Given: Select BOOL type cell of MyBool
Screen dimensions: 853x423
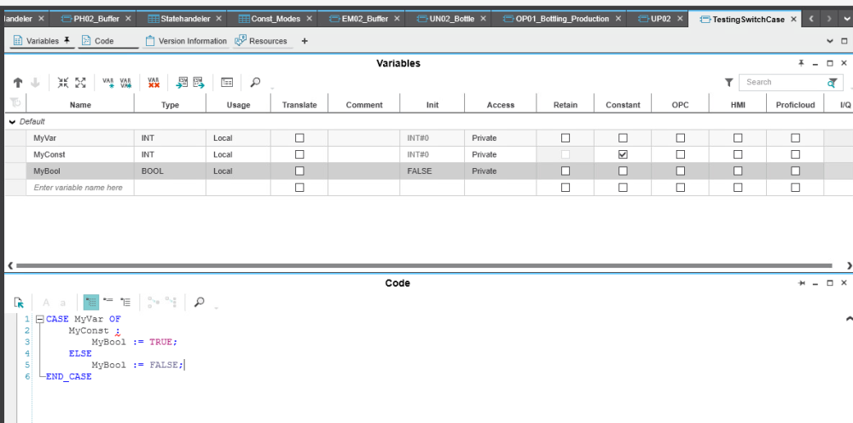Looking at the screenshot, I should point(170,171).
